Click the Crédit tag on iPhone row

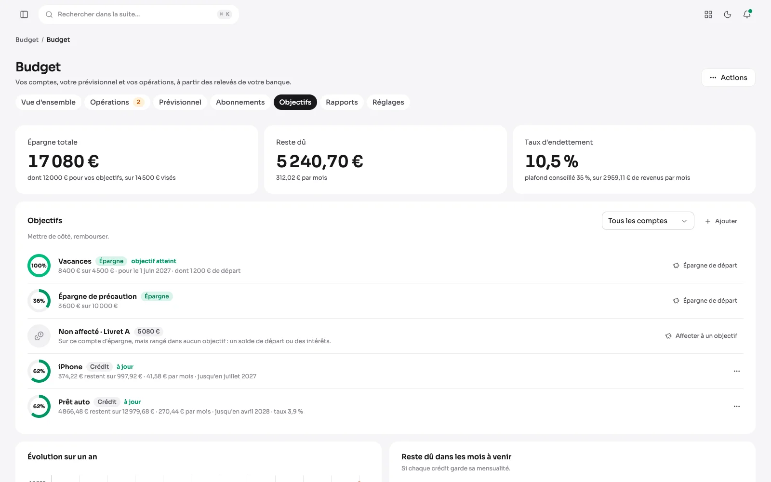coord(99,367)
